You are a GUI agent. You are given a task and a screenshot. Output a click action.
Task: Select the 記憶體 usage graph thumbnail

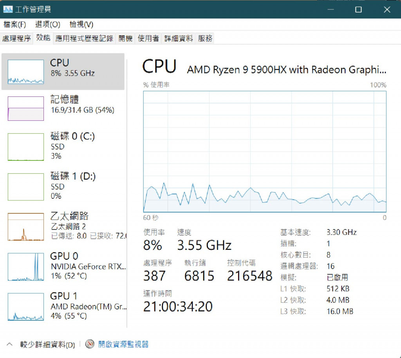pyautogui.click(x=25, y=108)
